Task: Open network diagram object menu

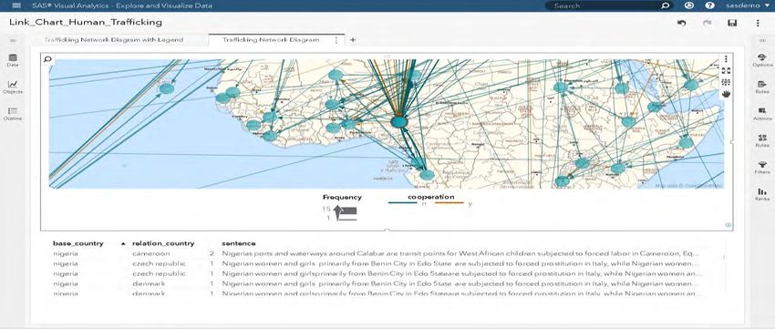Action: point(726,59)
